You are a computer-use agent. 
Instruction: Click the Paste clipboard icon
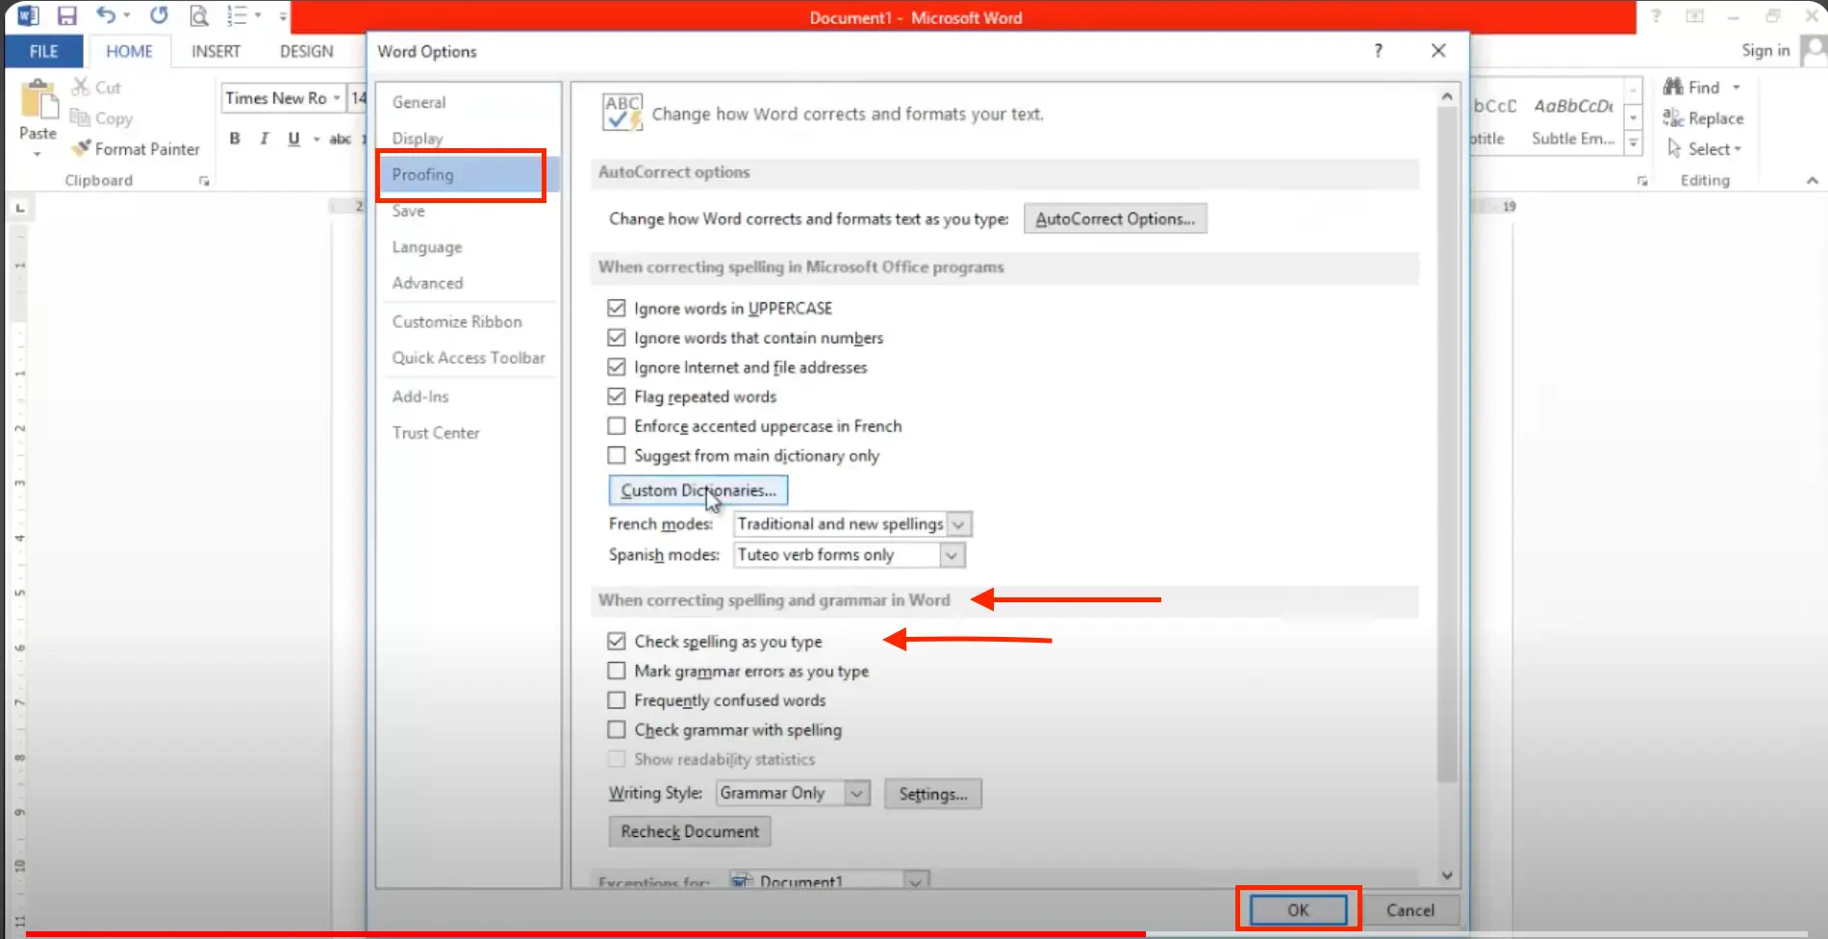[x=38, y=100]
